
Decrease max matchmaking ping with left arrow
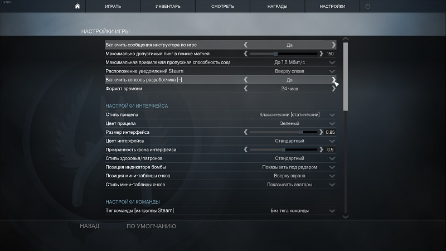tap(246, 54)
